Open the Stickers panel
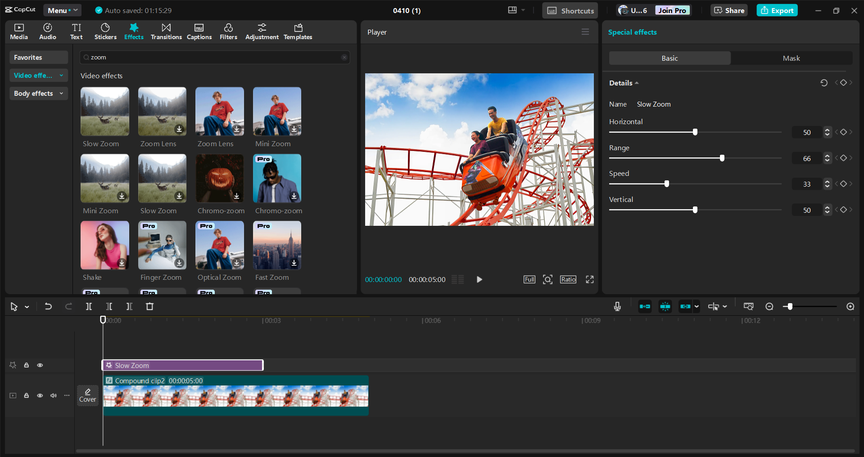 [105, 31]
